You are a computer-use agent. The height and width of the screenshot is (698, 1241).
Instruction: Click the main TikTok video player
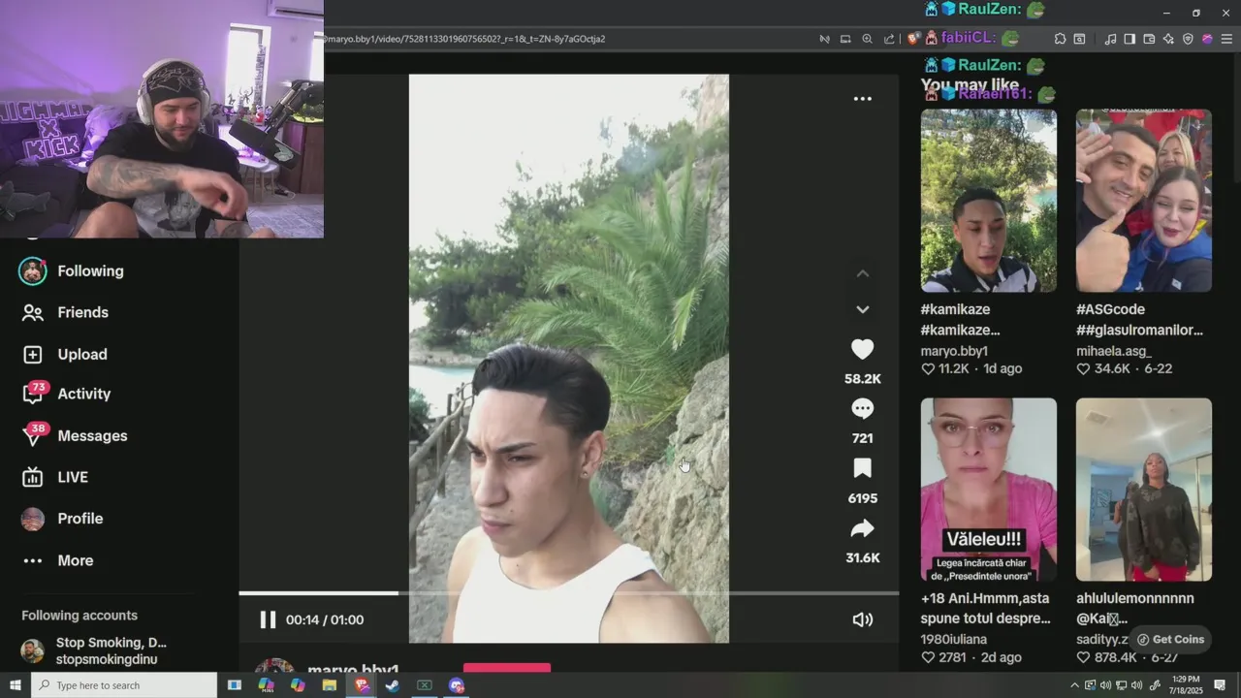568,358
